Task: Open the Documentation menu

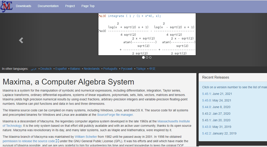Action: [48, 6]
